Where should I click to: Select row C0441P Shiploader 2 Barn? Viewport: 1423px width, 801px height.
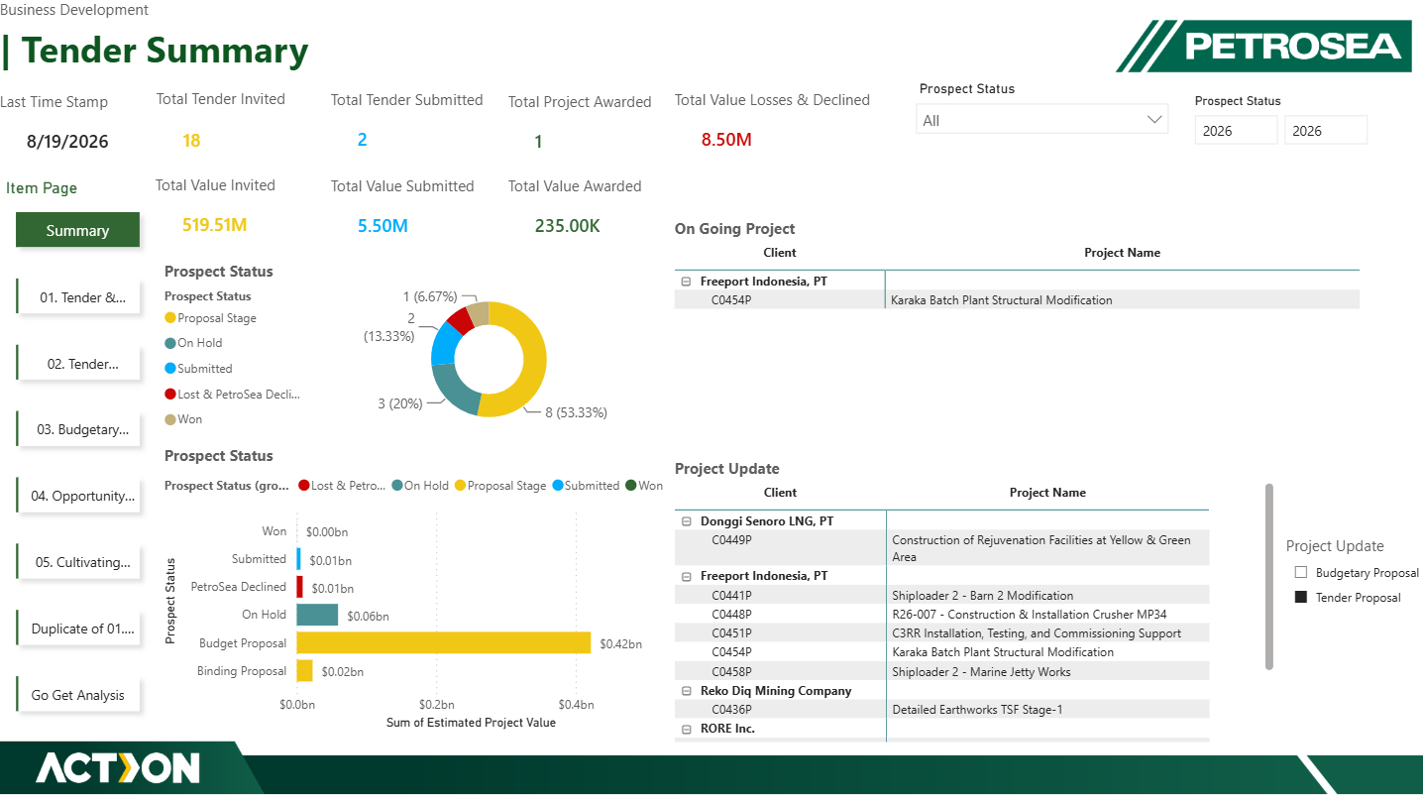tap(941, 596)
